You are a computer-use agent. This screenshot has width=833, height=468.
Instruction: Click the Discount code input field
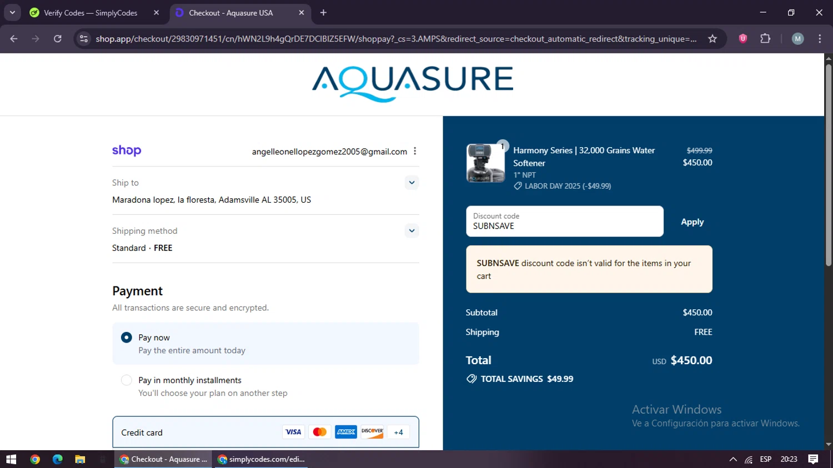click(x=565, y=222)
